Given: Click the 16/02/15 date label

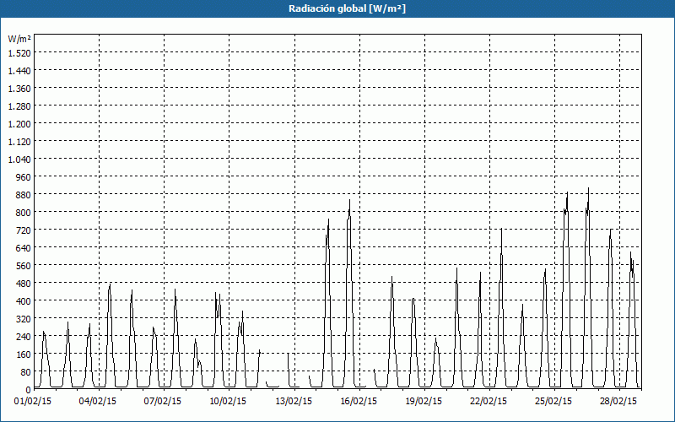Looking at the screenshot, I should tap(359, 402).
